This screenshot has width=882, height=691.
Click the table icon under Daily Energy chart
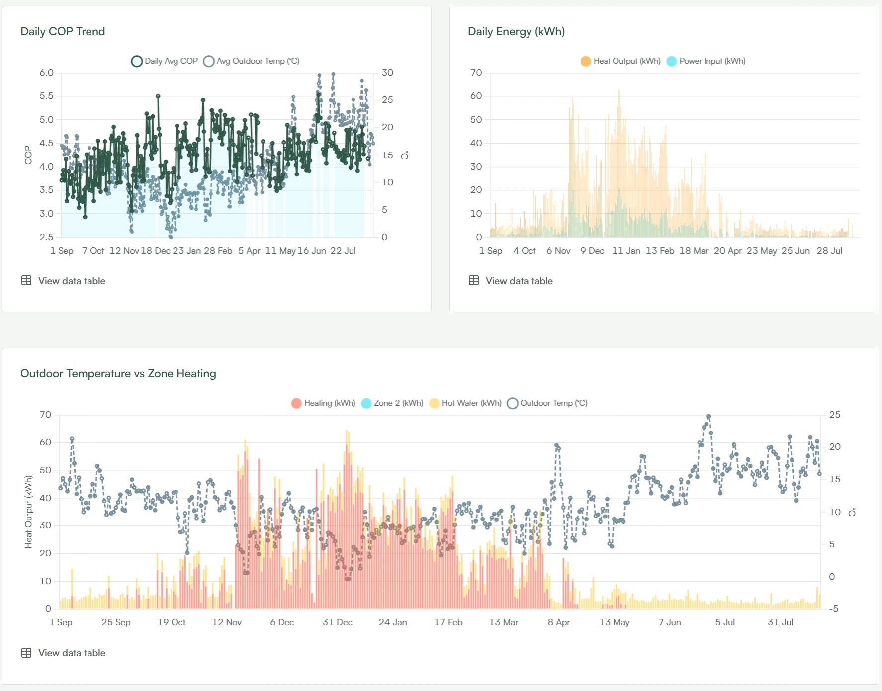click(x=474, y=281)
